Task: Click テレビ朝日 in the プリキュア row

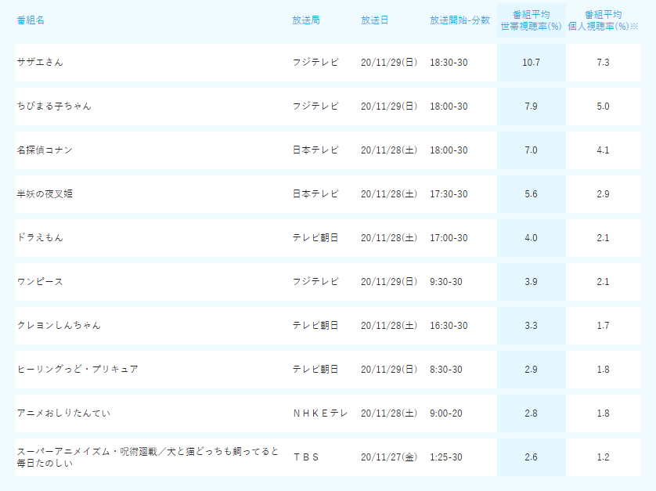Action: click(315, 369)
